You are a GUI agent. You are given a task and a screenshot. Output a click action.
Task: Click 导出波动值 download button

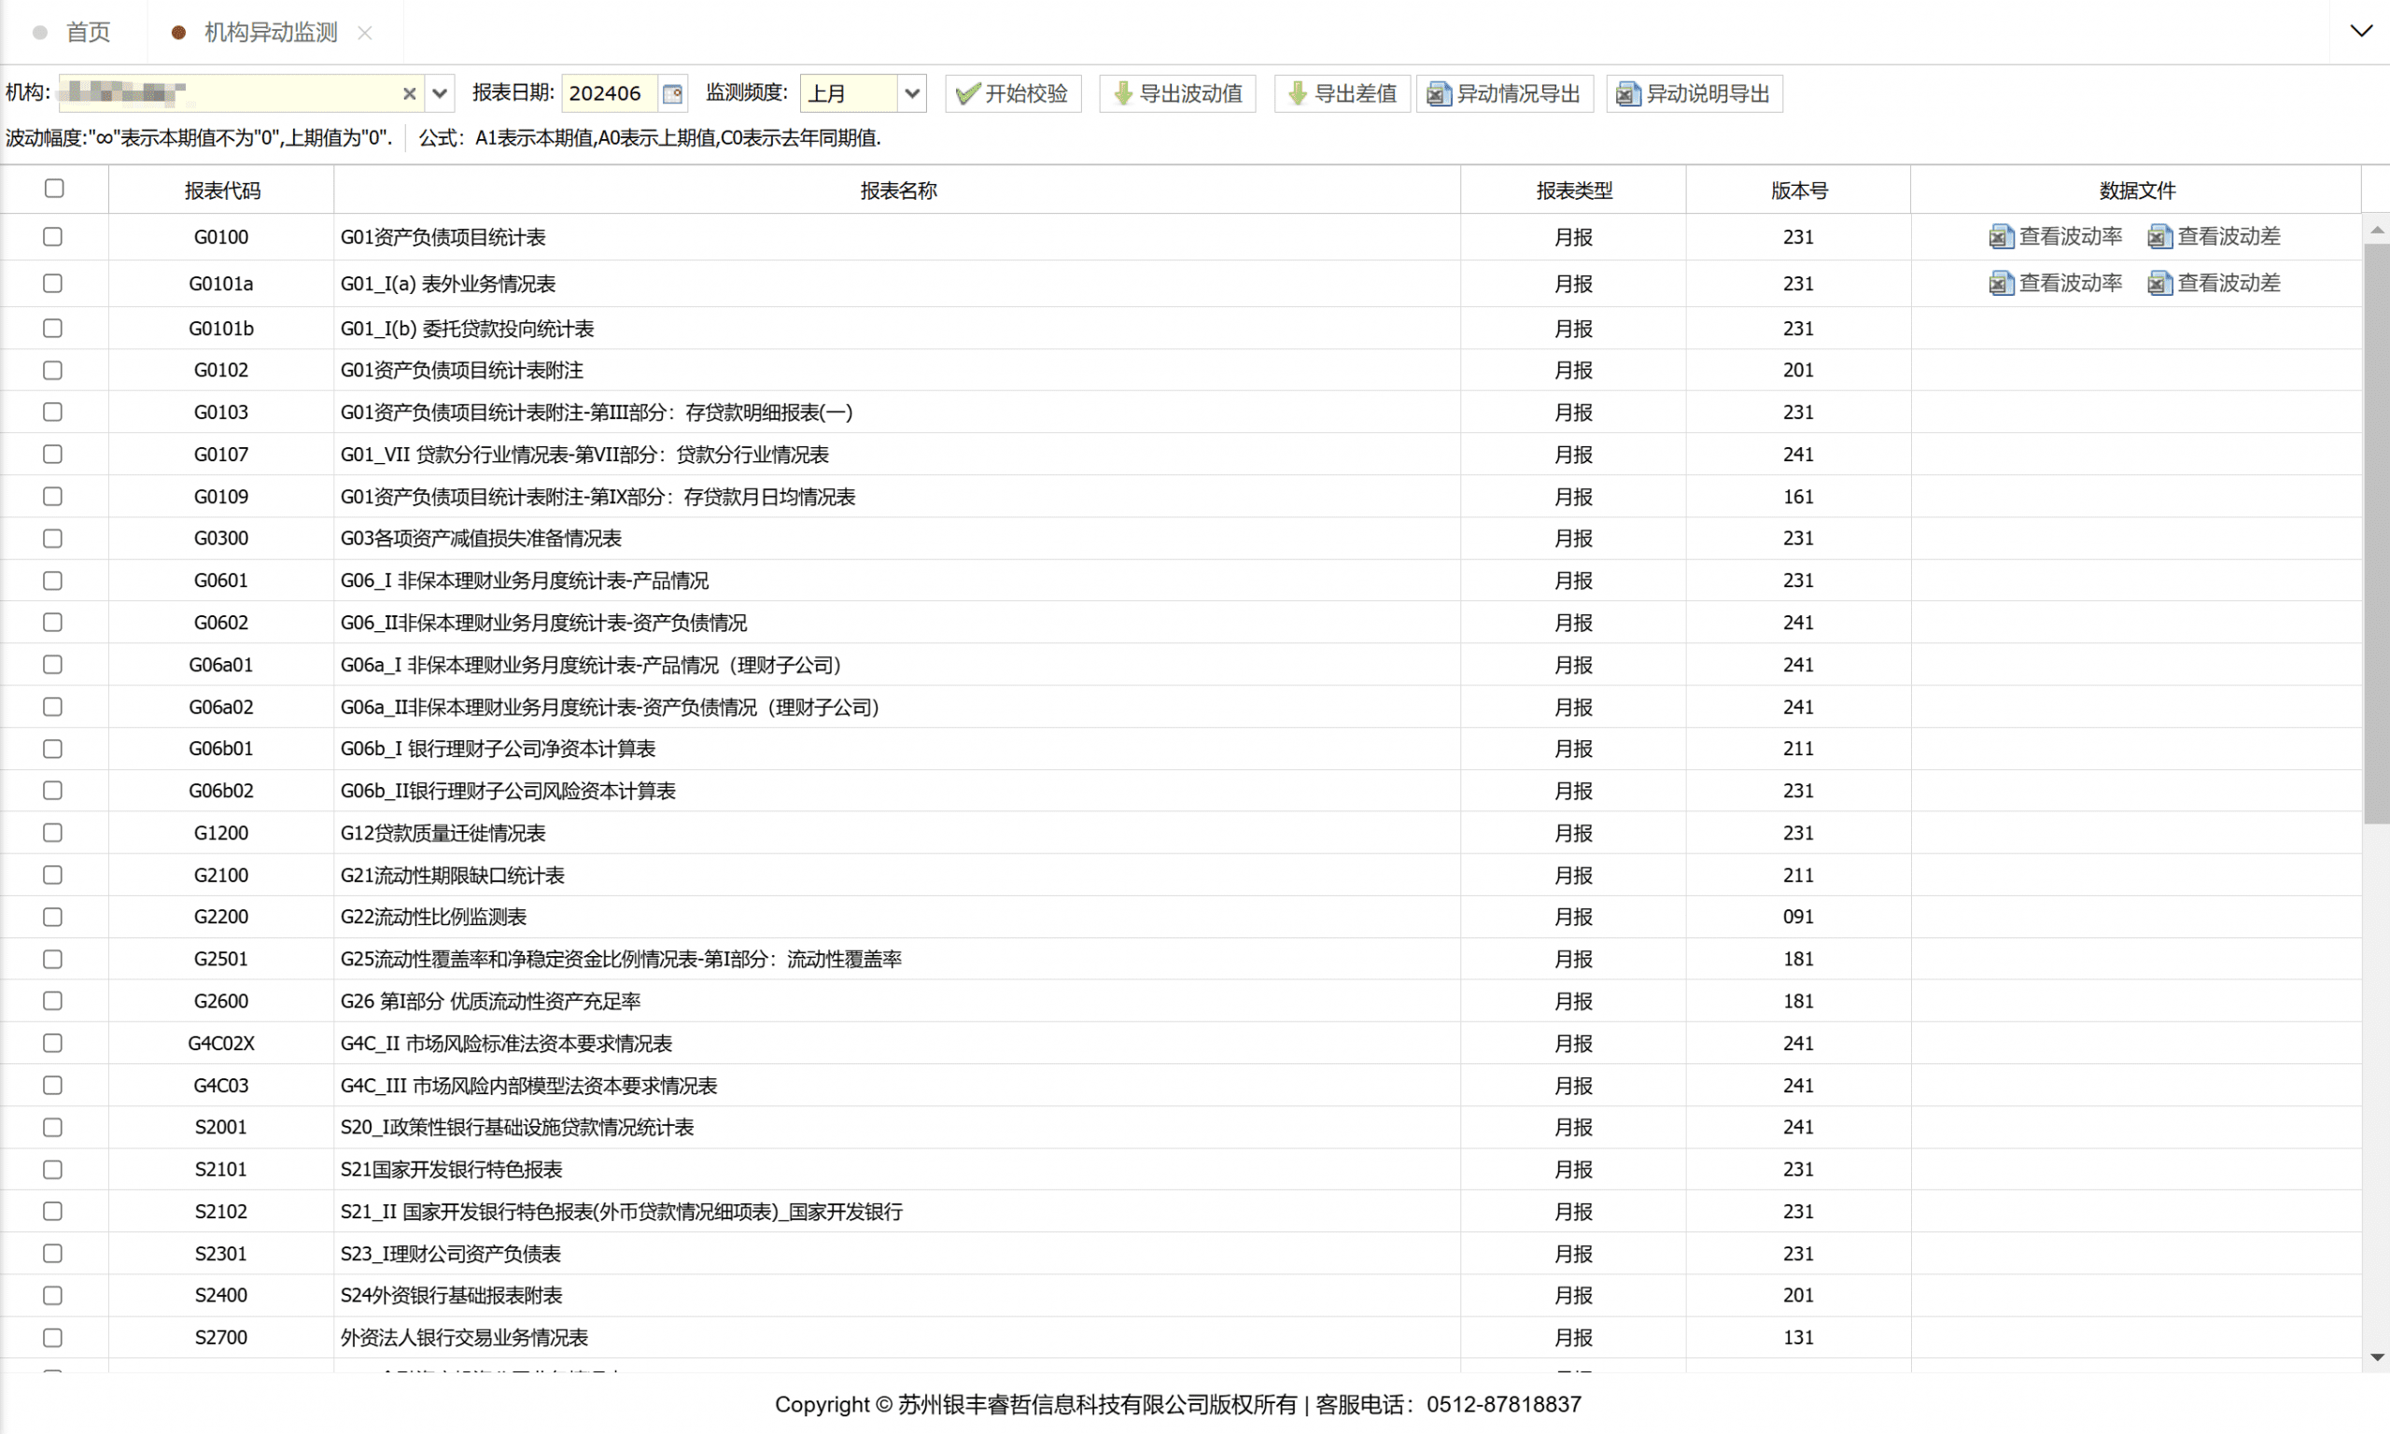pos(1177,93)
